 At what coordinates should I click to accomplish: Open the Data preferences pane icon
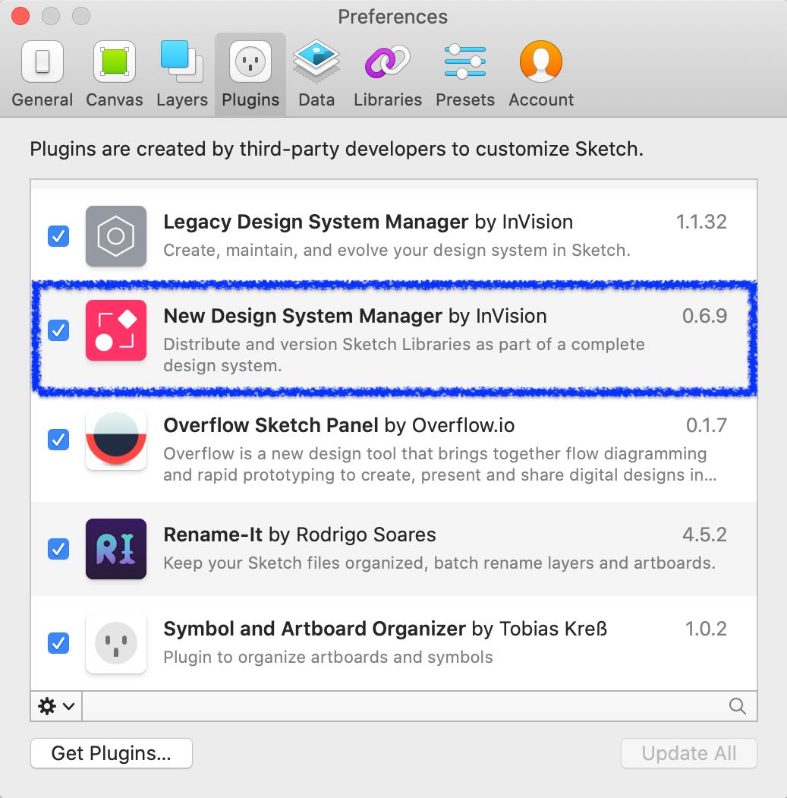tap(316, 62)
